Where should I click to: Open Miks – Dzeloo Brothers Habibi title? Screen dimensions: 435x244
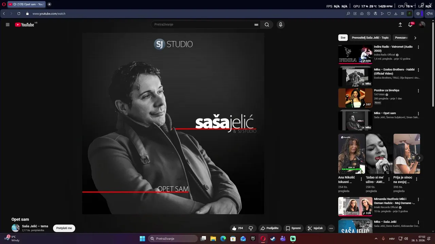point(394,72)
